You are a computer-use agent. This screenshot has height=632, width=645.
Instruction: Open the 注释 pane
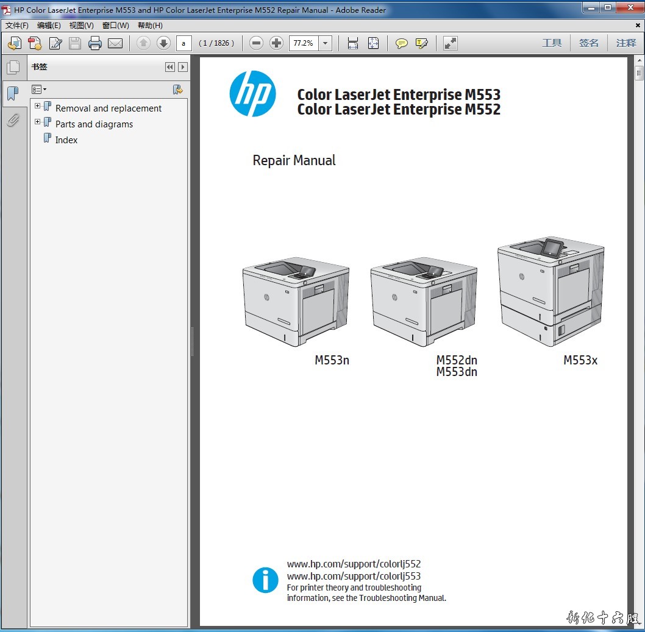(625, 43)
